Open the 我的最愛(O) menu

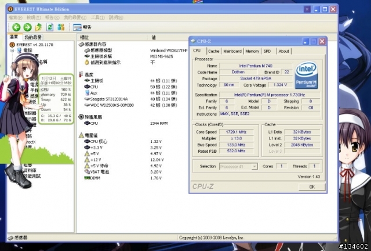click(x=75, y=17)
